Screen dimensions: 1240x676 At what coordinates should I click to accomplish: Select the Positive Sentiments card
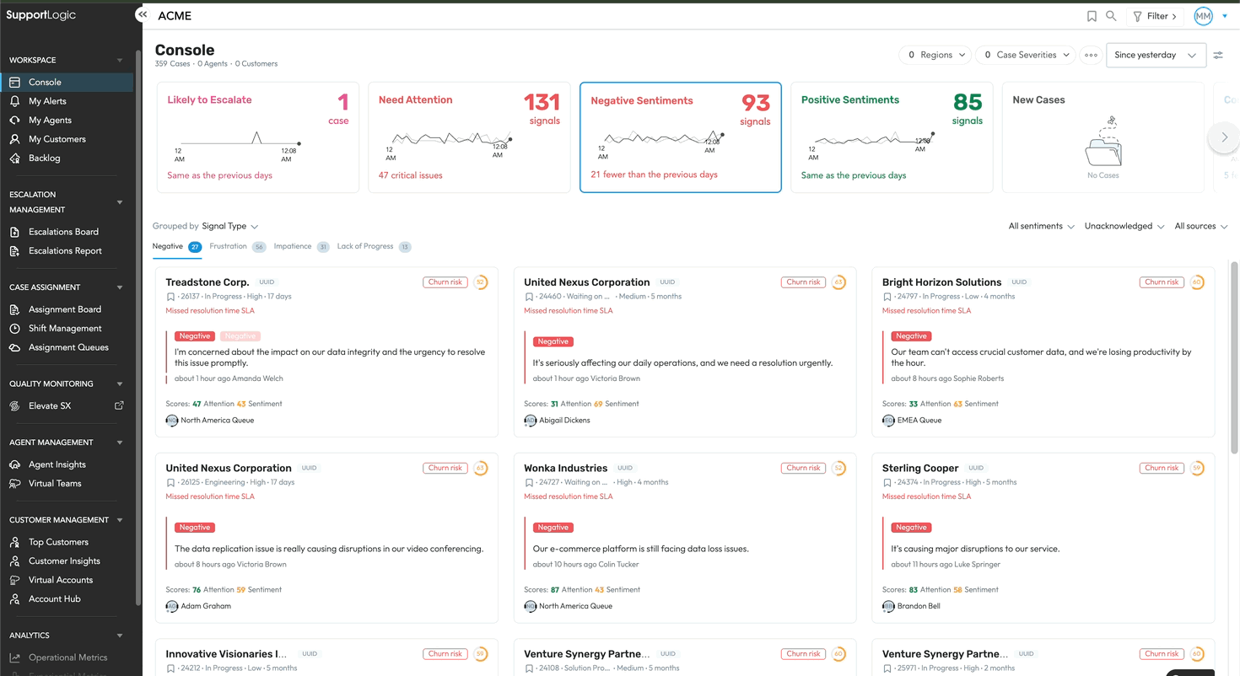[x=892, y=137]
